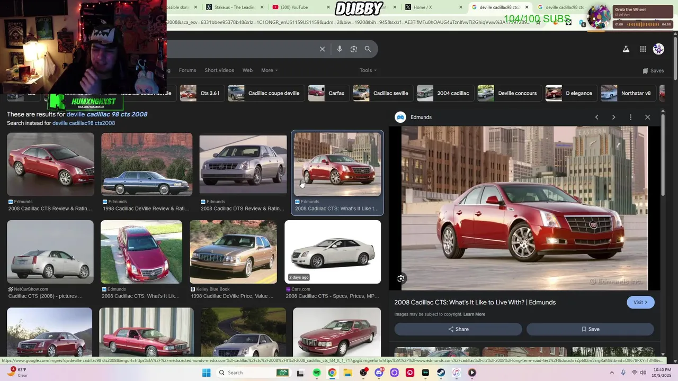This screenshot has width=678, height=381.
Task: Select the Cts 3.6 l suggestion chip
Action: (x=202, y=93)
